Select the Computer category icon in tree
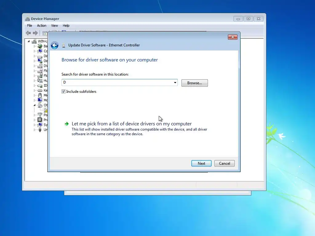315x236 pixels. (x=40, y=51)
